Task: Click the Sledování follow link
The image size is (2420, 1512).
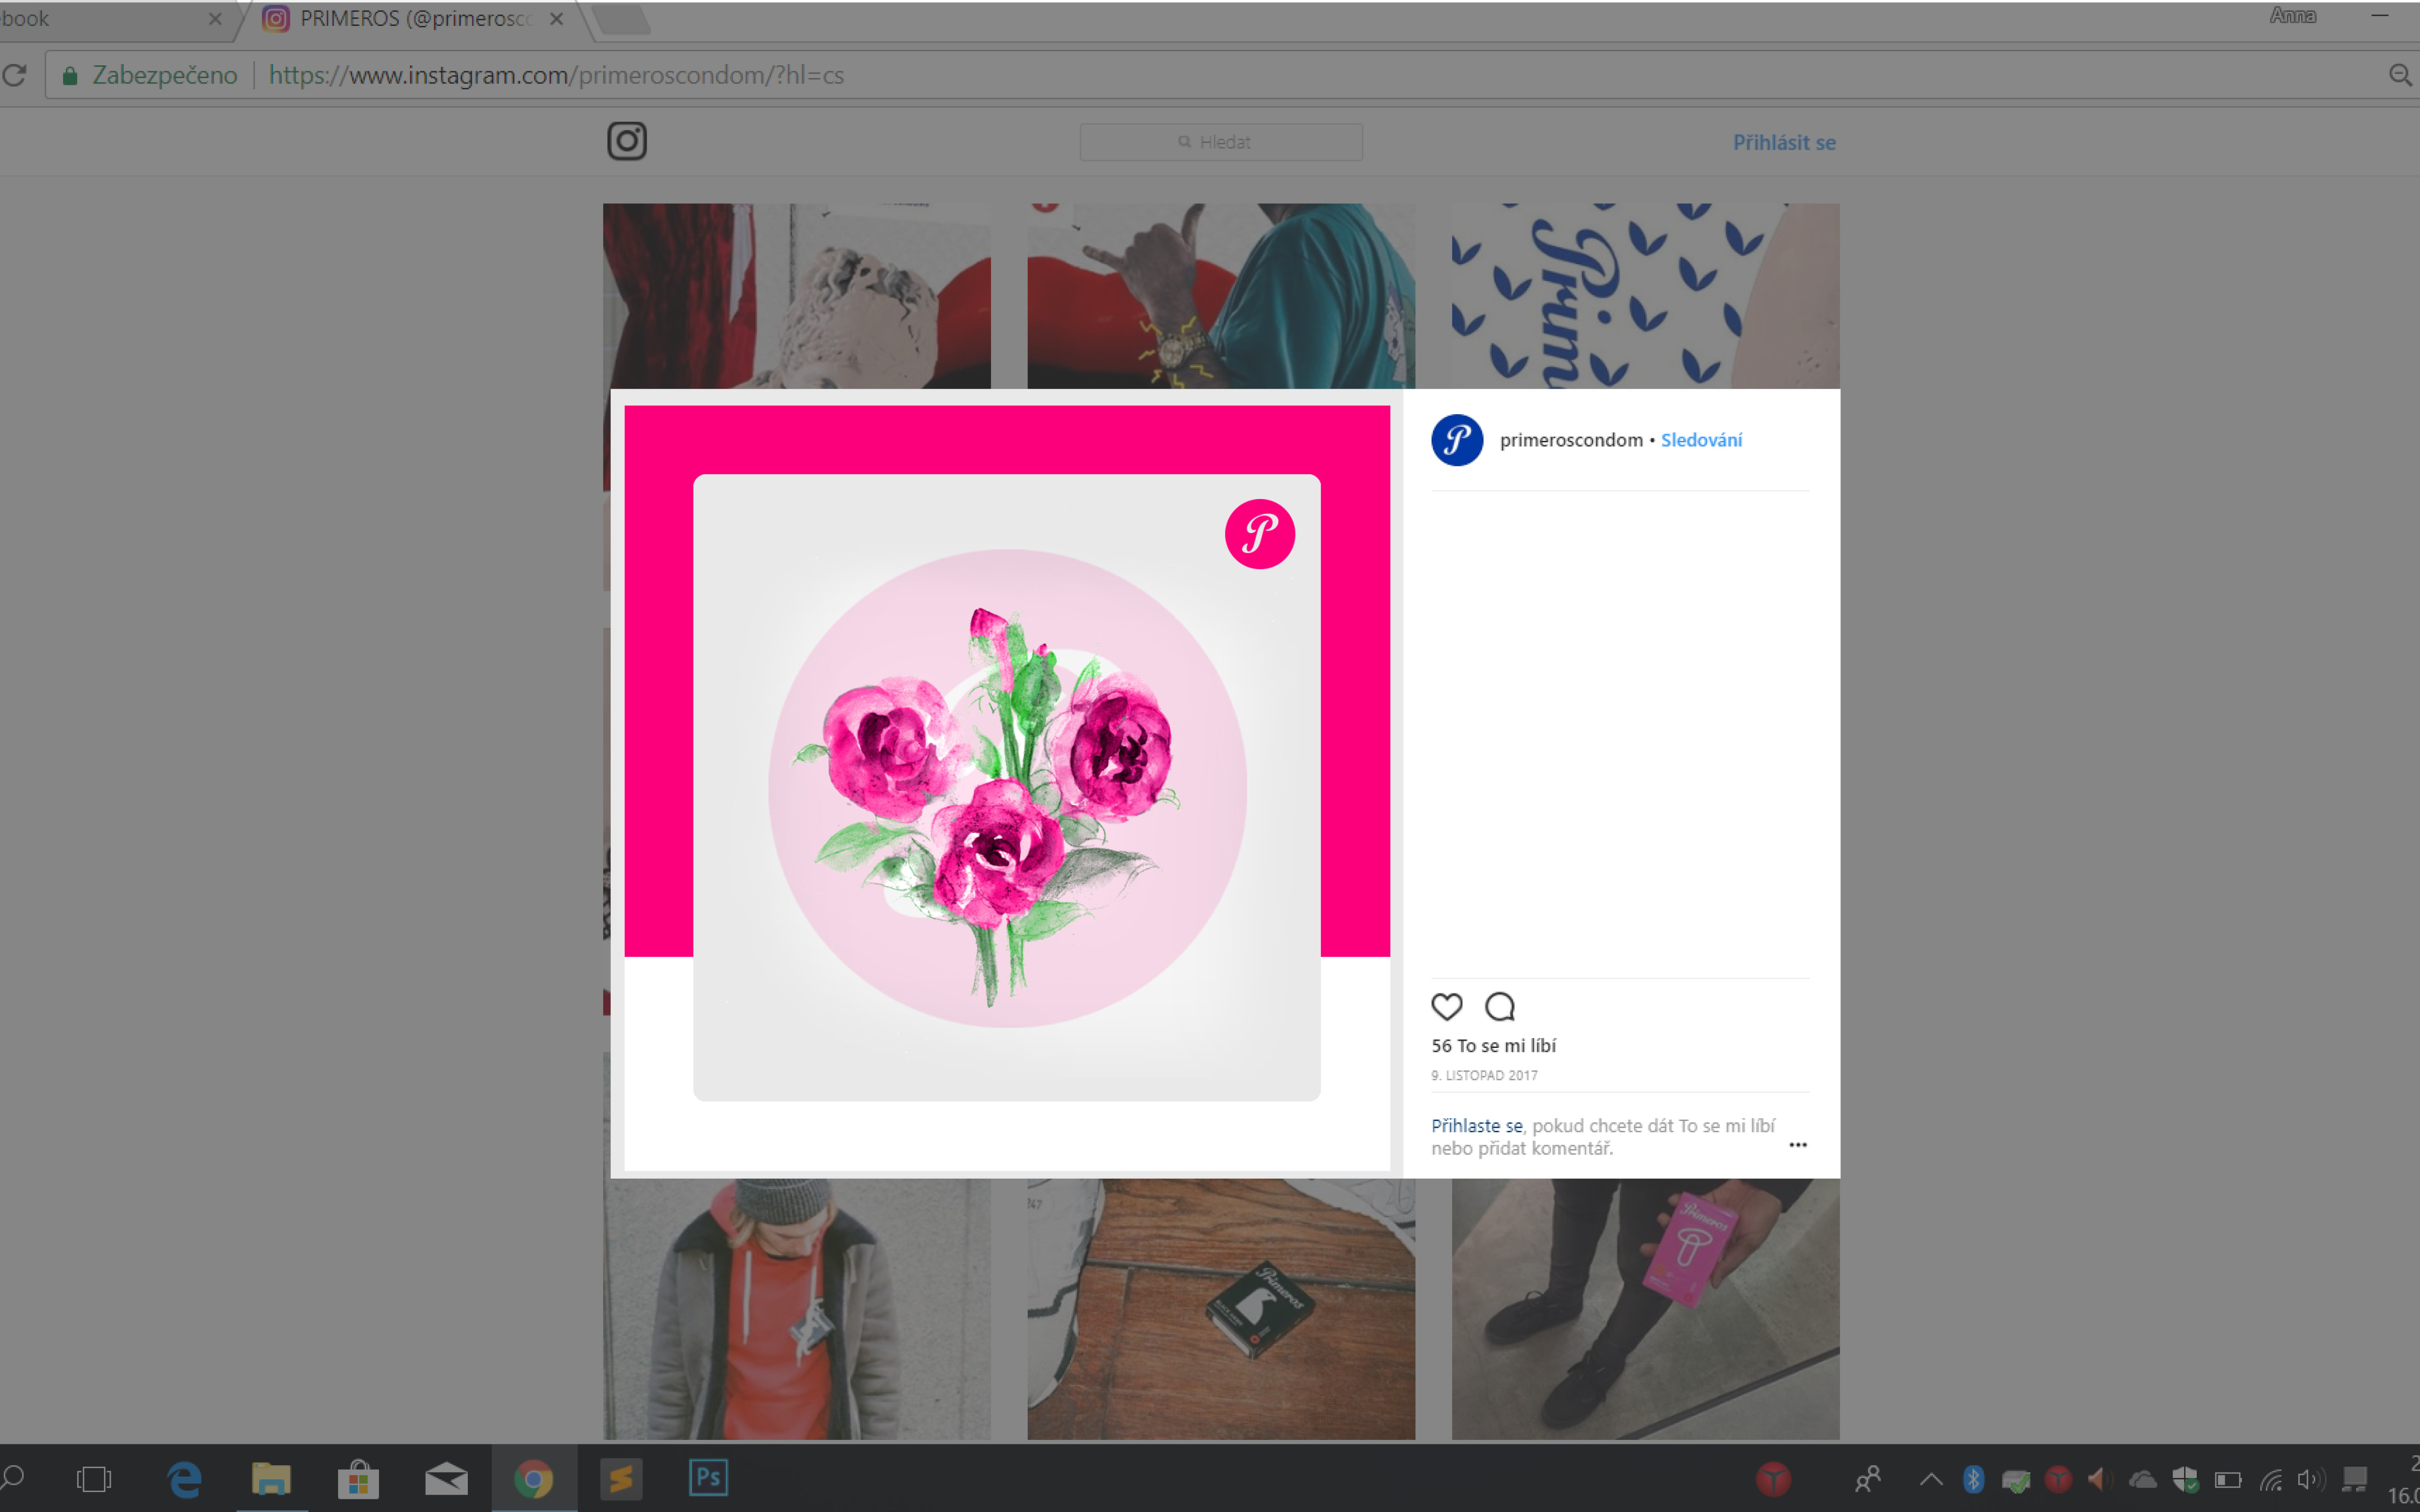Action: coord(1701,440)
